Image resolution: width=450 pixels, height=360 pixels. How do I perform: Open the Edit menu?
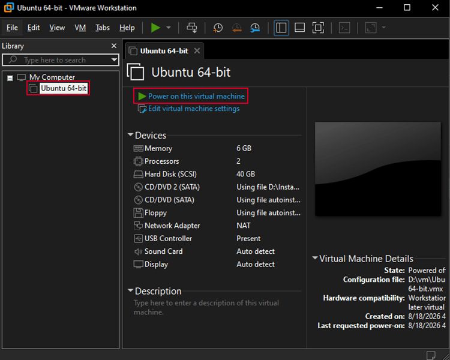(x=33, y=28)
